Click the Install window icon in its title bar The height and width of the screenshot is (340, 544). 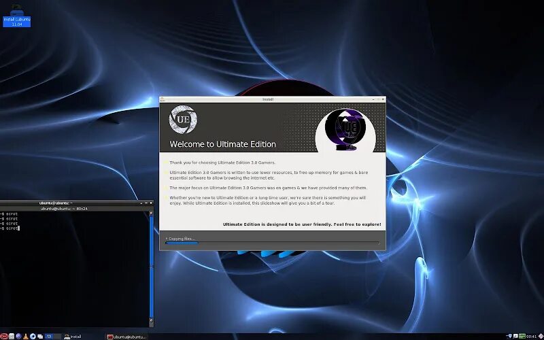(x=162, y=99)
